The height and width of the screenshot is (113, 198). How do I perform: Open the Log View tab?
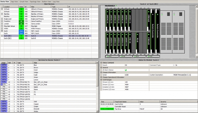click(56, 2)
